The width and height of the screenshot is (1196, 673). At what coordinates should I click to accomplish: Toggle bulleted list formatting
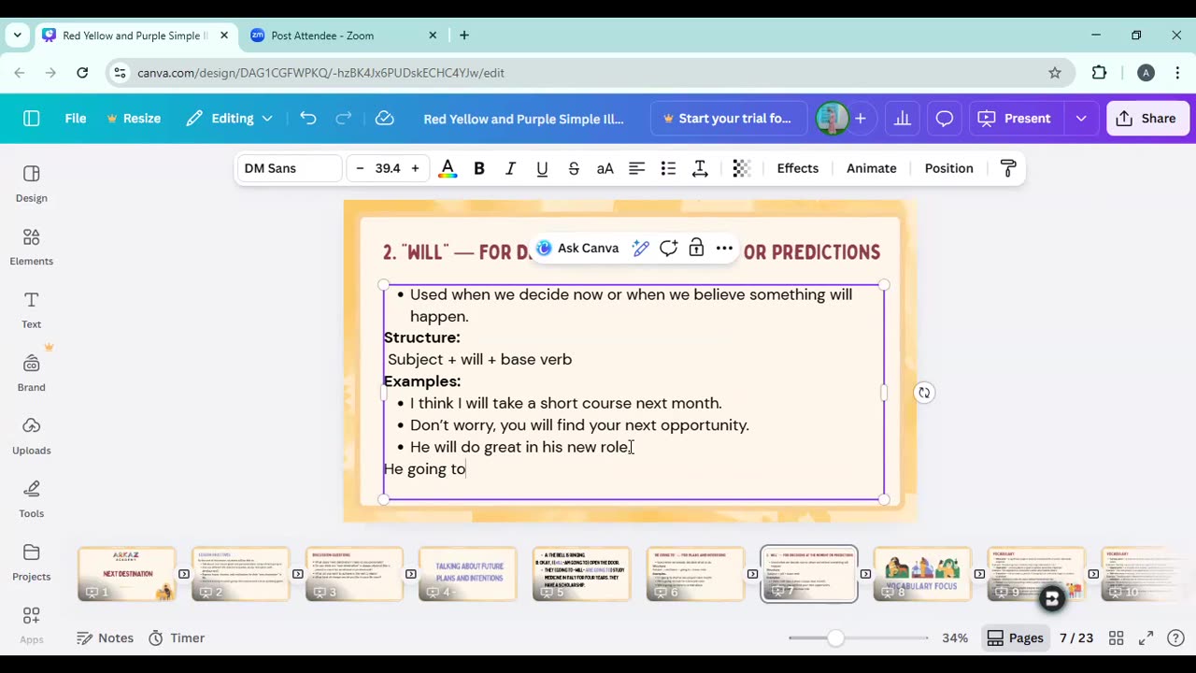[x=668, y=168]
